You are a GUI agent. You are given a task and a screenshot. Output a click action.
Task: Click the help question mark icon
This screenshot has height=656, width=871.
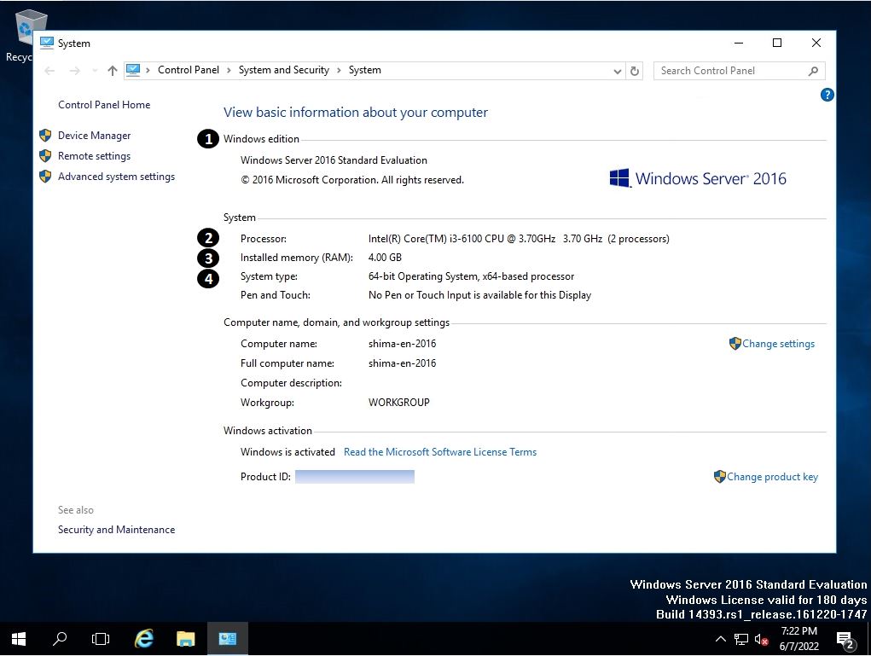point(827,95)
